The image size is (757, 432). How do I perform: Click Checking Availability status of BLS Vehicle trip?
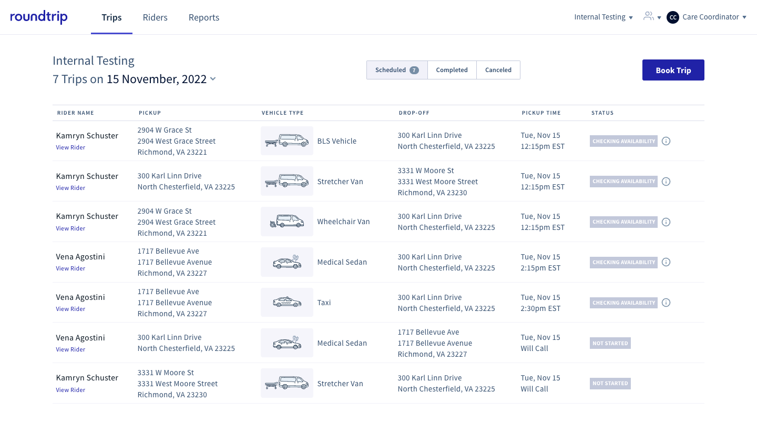click(x=623, y=141)
